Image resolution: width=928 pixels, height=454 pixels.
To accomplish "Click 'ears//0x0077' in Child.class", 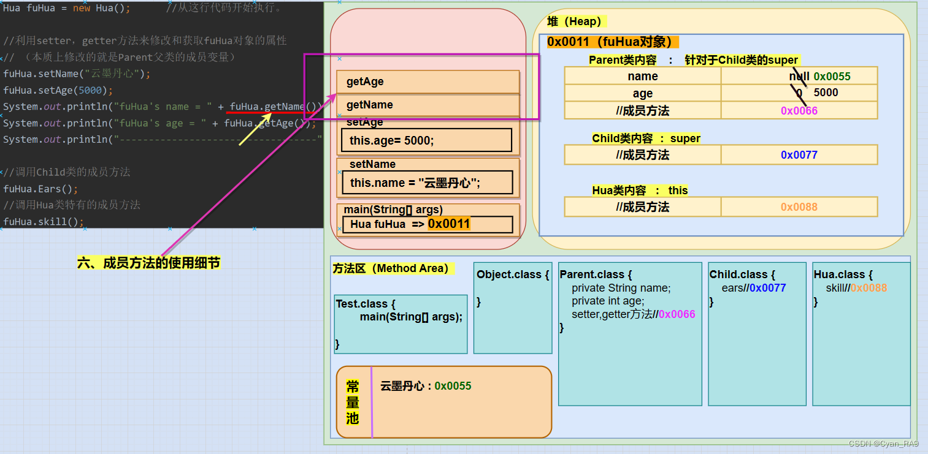I will [754, 288].
